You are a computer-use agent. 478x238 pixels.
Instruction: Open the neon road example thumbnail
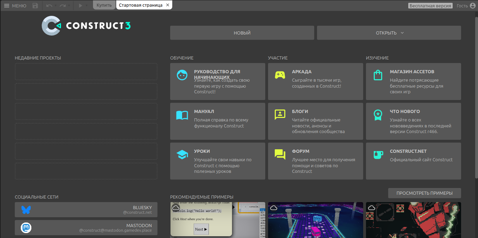pos(315,220)
